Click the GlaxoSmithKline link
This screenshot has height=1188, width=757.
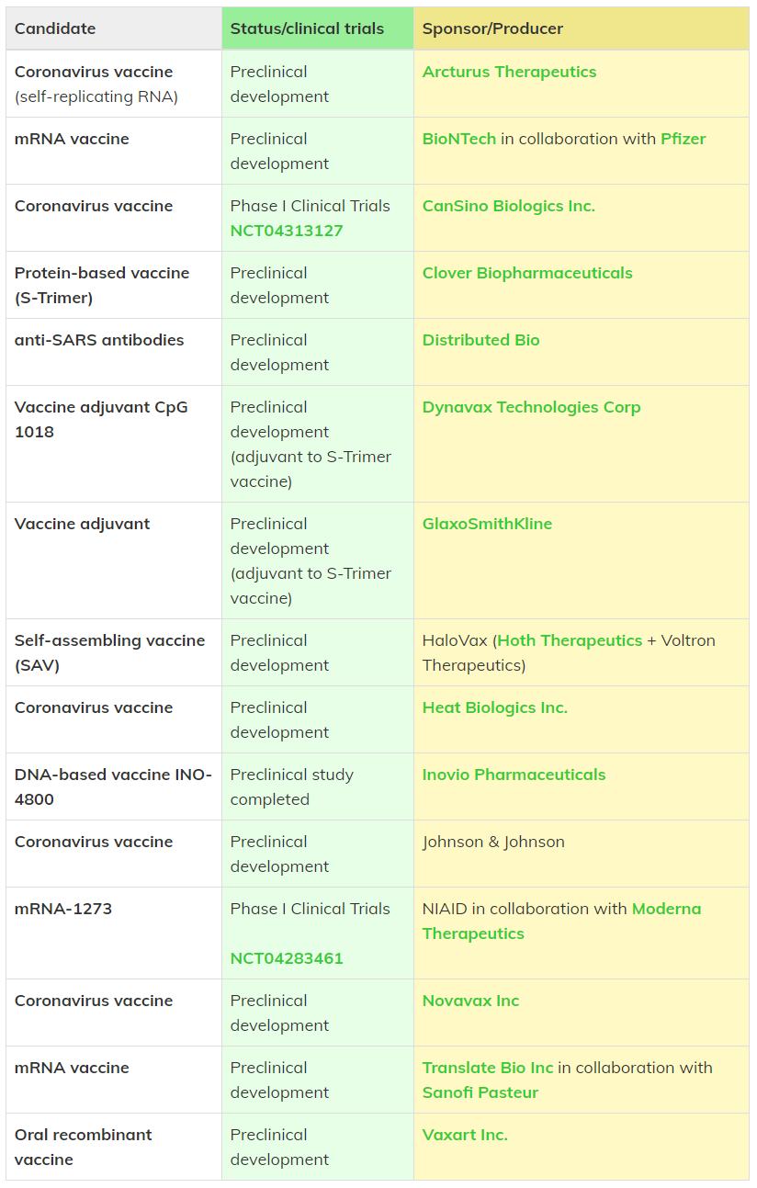[x=487, y=524]
